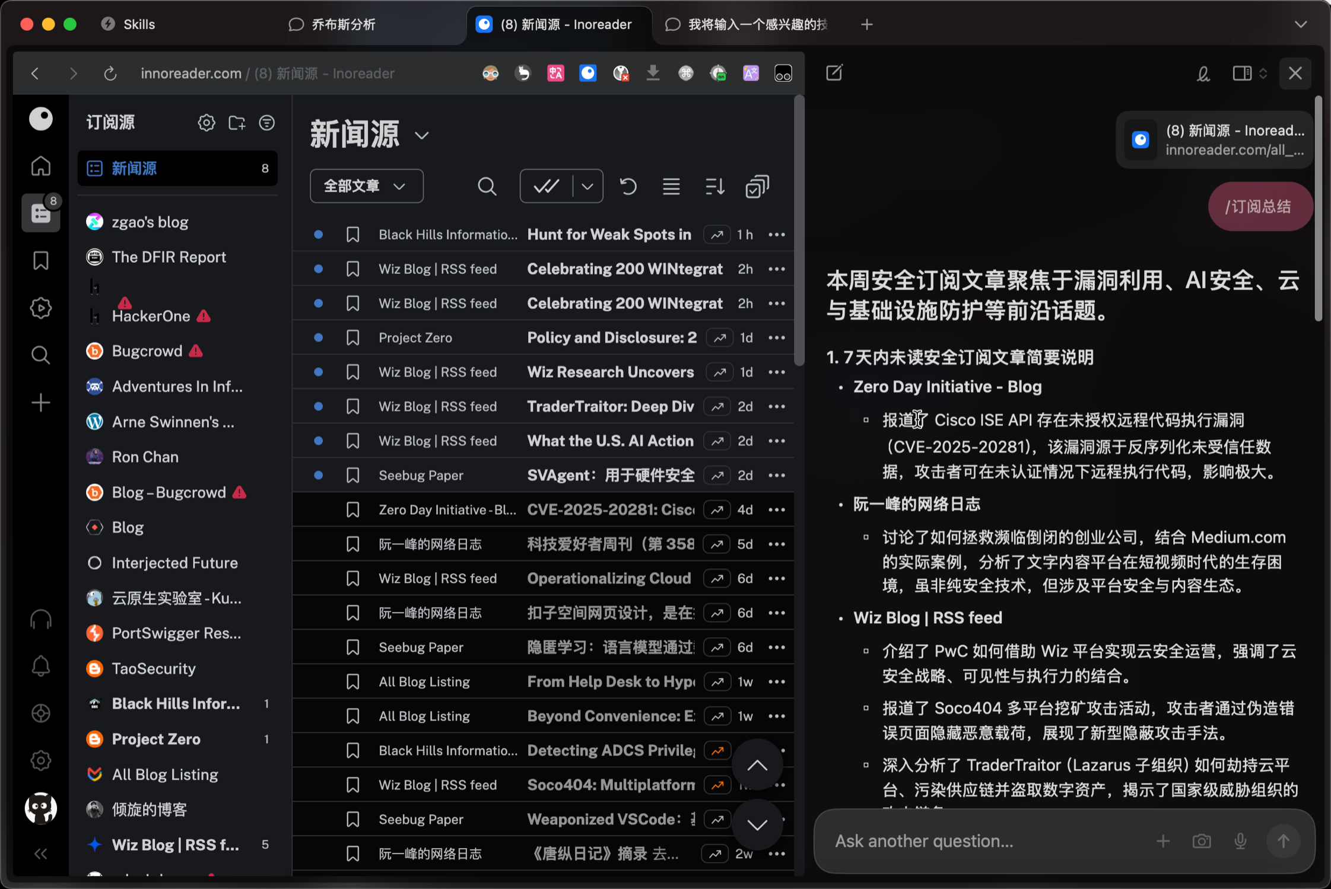Open the feeds icon with badge 8

(x=41, y=212)
